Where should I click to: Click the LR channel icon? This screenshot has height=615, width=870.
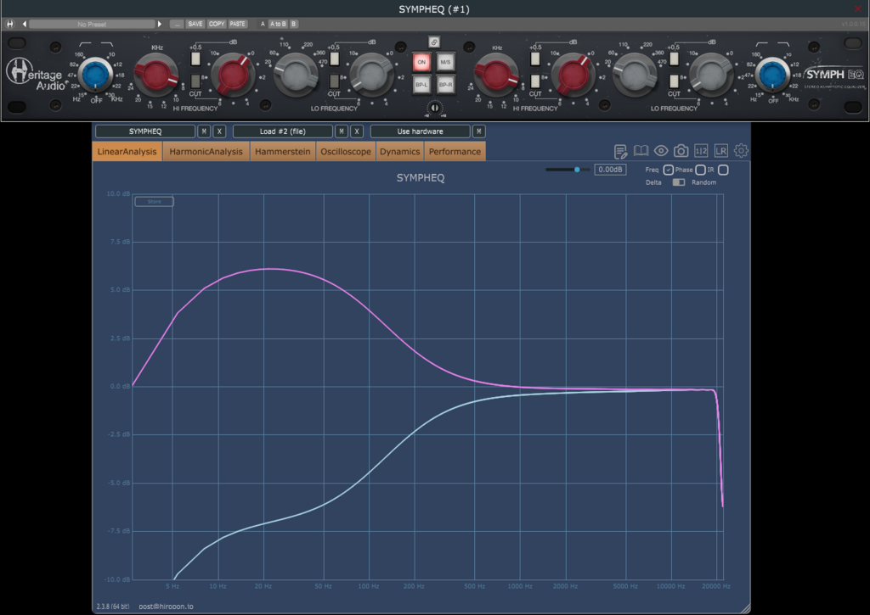[x=720, y=151]
